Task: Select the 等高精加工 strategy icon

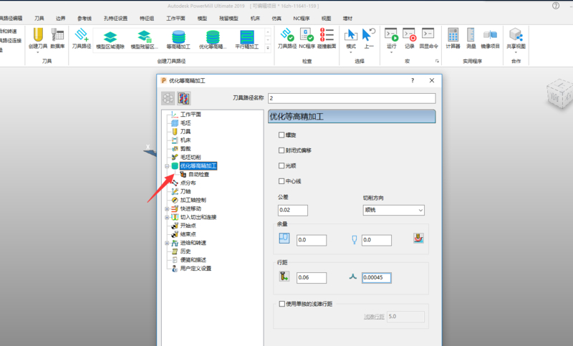Action: click(x=178, y=37)
